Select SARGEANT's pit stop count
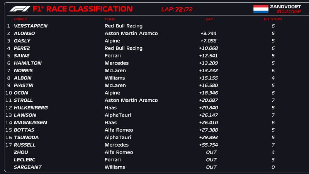This screenshot has width=309, height=174. [273, 167]
